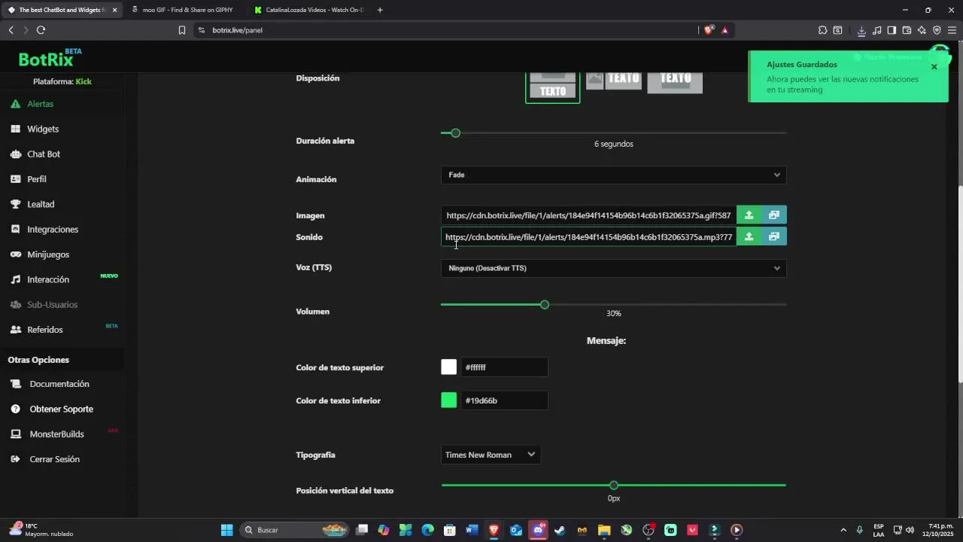Open the Animación dropdown showing Fade
The image size is (963, 542).
point(613,175)
